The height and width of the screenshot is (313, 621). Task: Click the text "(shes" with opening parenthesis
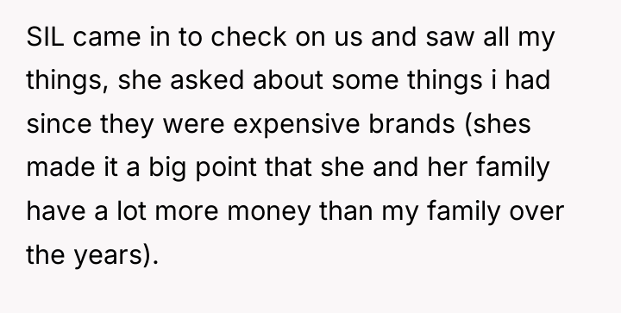pyautogui.click(x=498, y=125)
